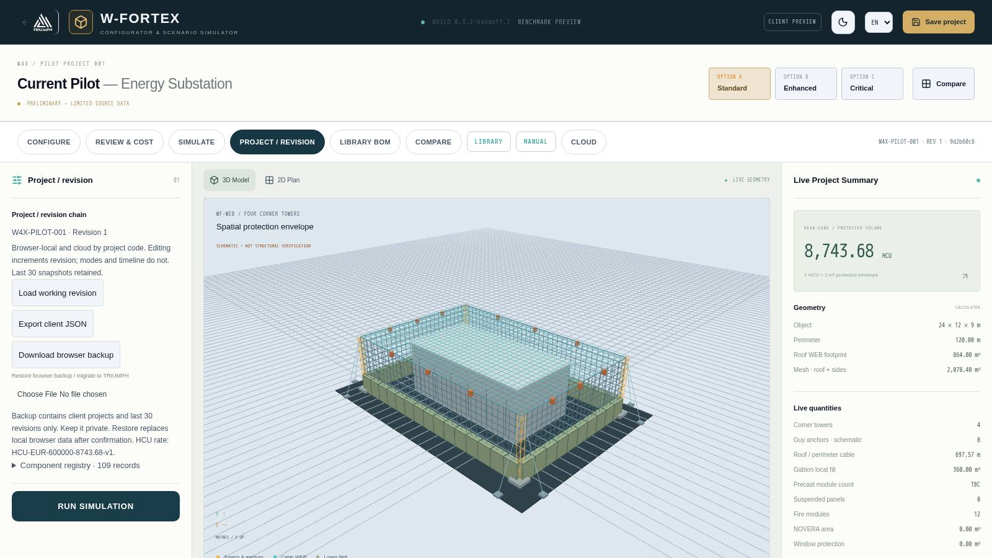
Task: Click W4X-PILOT-001 REV 1 revision identifier
Action: 926,142
